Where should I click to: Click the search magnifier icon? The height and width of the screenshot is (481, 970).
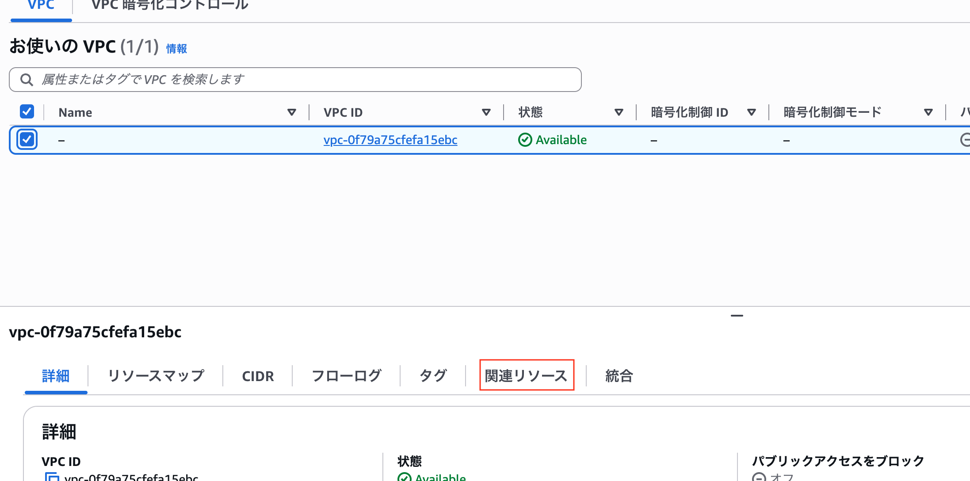(x=27, y=80)
